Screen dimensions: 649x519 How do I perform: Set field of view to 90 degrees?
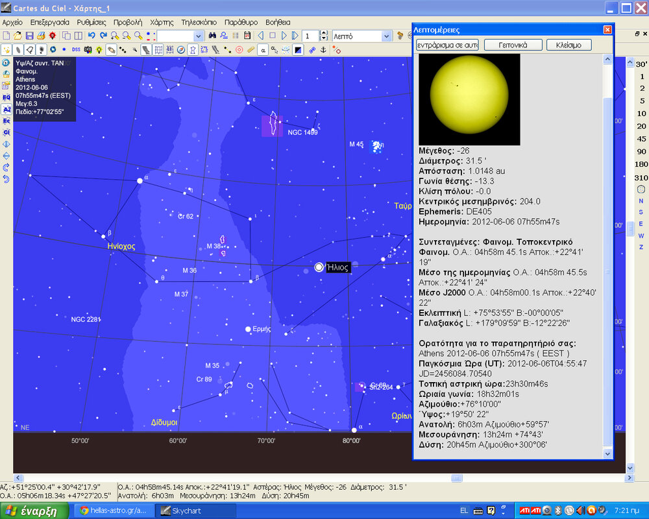point(641,151)
